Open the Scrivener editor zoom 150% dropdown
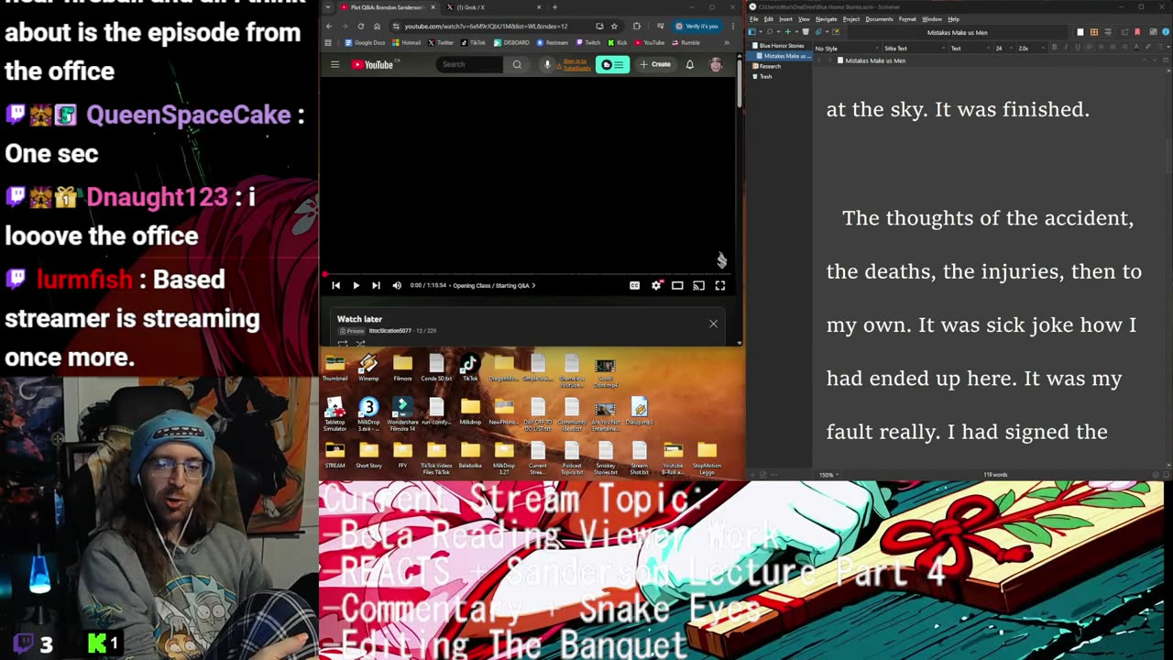 (x=828, y=475)
